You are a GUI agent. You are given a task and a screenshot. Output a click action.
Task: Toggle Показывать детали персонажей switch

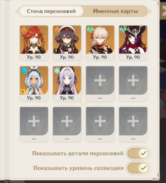(x=138, y=153)
